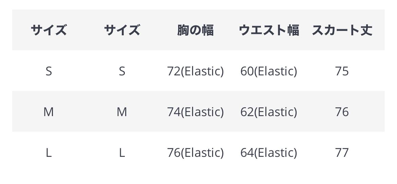Select the 胸の幅 column header
397x184 pixels.
point(195,30)
